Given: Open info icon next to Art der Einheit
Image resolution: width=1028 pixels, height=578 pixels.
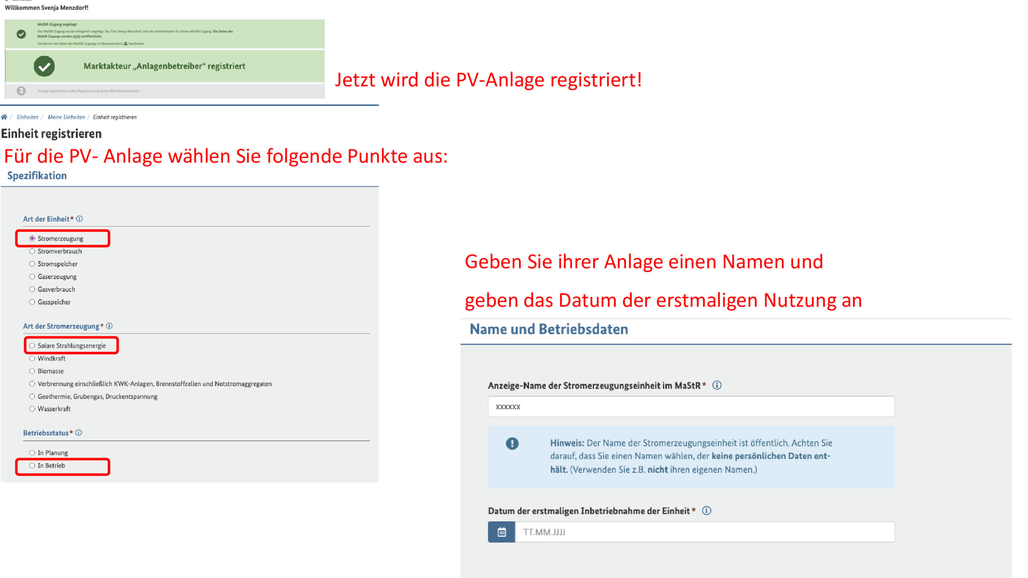Looking at the screenshot, I should [x=80, y=219].
